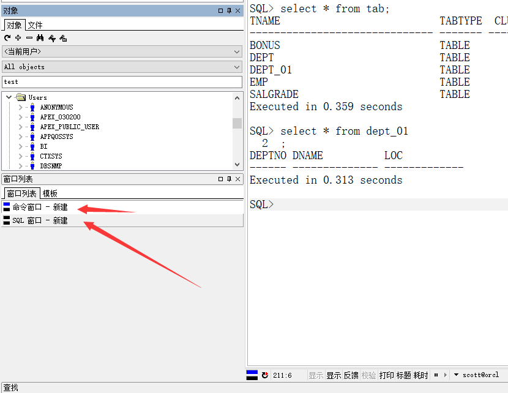Viewport: 508px width, 393px height.
Task: Click the pause icon in the status bar
Action: pos(436,375)
